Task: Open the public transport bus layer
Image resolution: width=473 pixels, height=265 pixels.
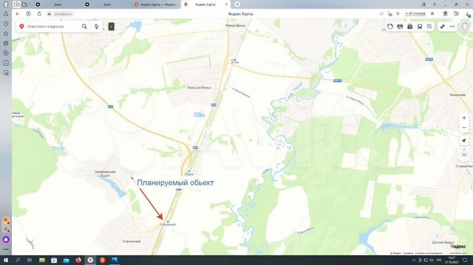Action: tap(420, 26)
